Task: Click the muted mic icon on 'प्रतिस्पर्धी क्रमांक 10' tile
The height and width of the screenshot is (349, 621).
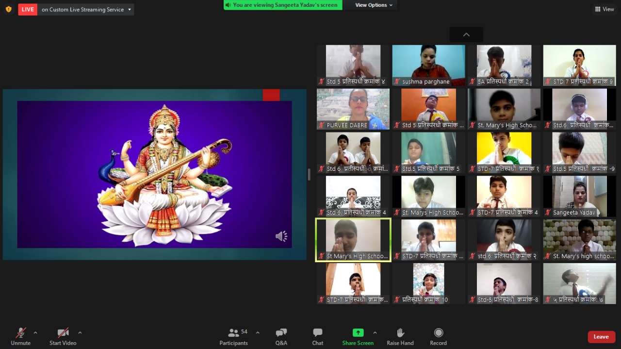Action: coord(397,300)
